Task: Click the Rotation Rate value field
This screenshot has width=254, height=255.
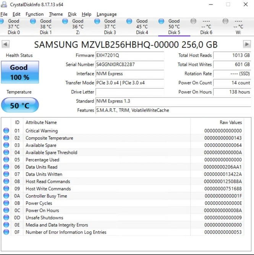Action: (x=232, y=74)
